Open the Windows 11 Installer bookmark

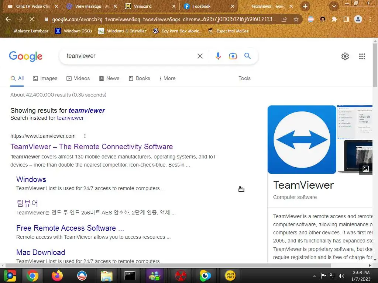pyautogui.click(x=123, y=31)
